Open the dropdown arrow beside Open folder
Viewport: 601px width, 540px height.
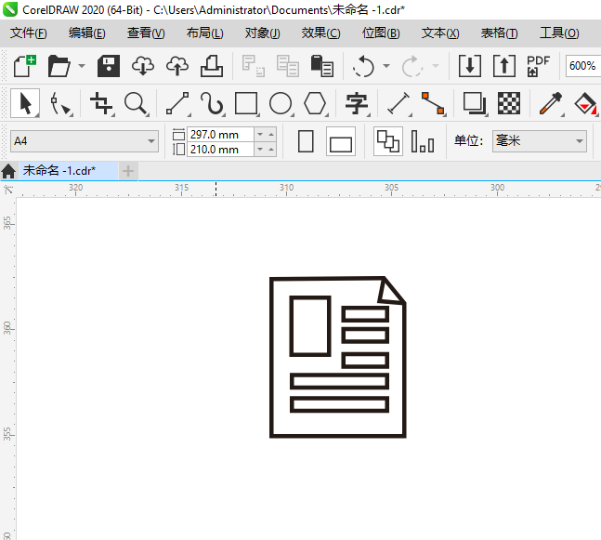[x=82, y=66]
